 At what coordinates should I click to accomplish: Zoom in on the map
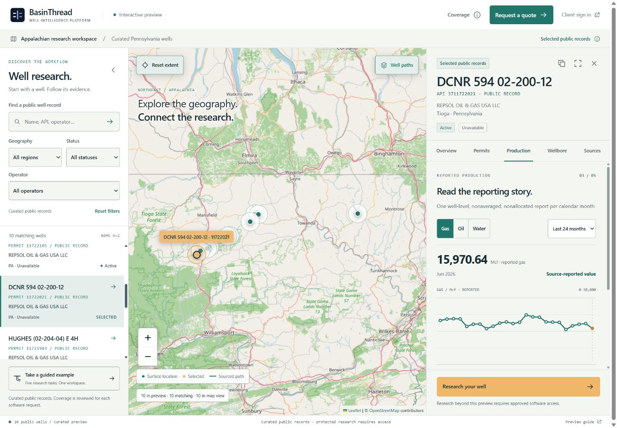pyautogui.click(x=148, y=338)
